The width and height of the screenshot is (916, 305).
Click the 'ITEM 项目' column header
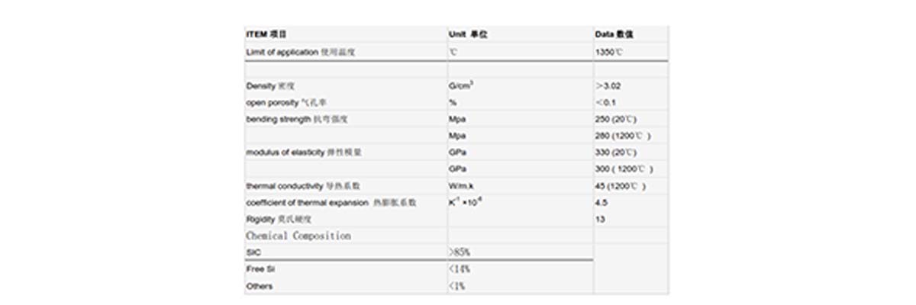click(266, 35)
